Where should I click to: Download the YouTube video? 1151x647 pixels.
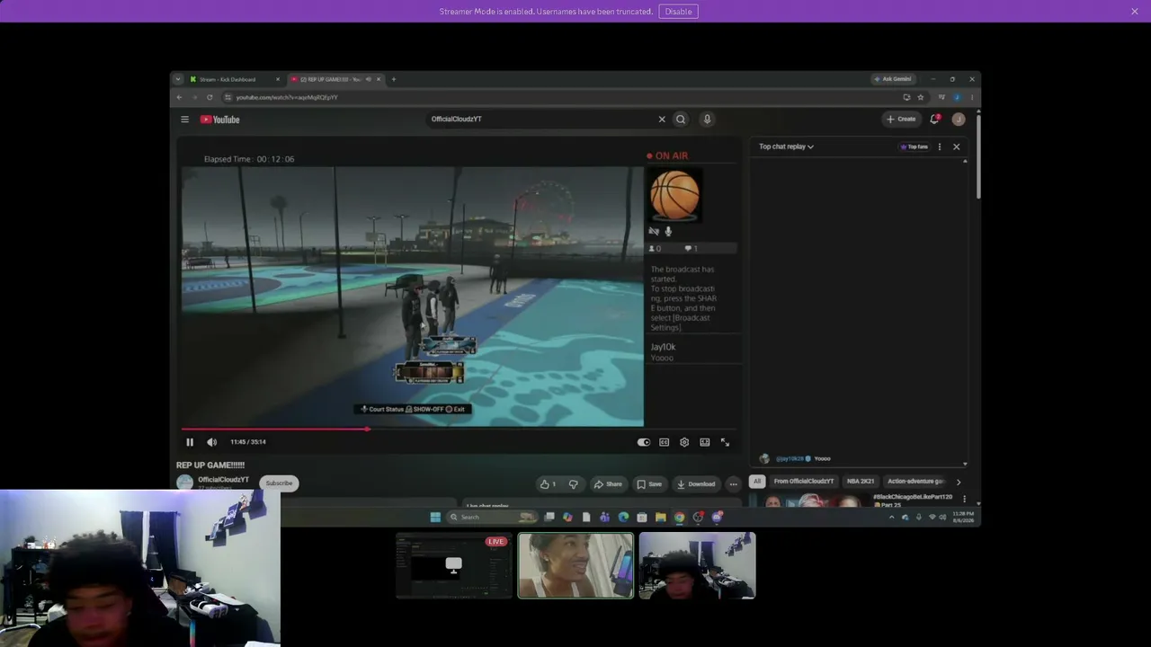click(696, 484)
